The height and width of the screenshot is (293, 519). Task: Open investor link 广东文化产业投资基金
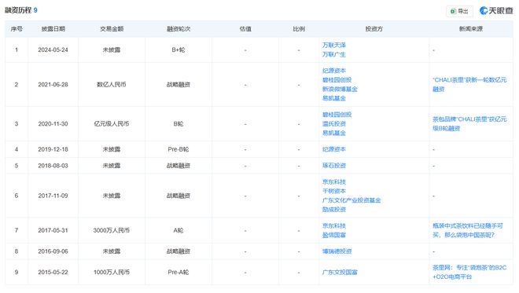pos(352,200)
